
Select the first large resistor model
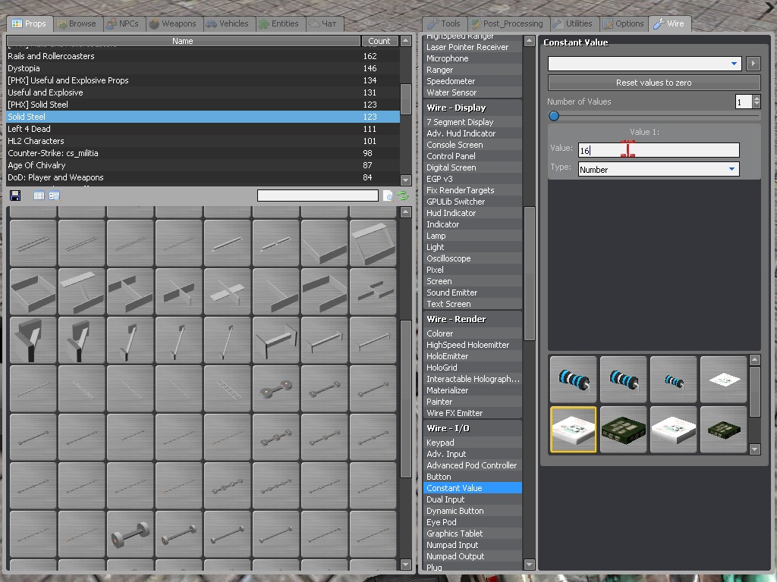tap(573, 379)
